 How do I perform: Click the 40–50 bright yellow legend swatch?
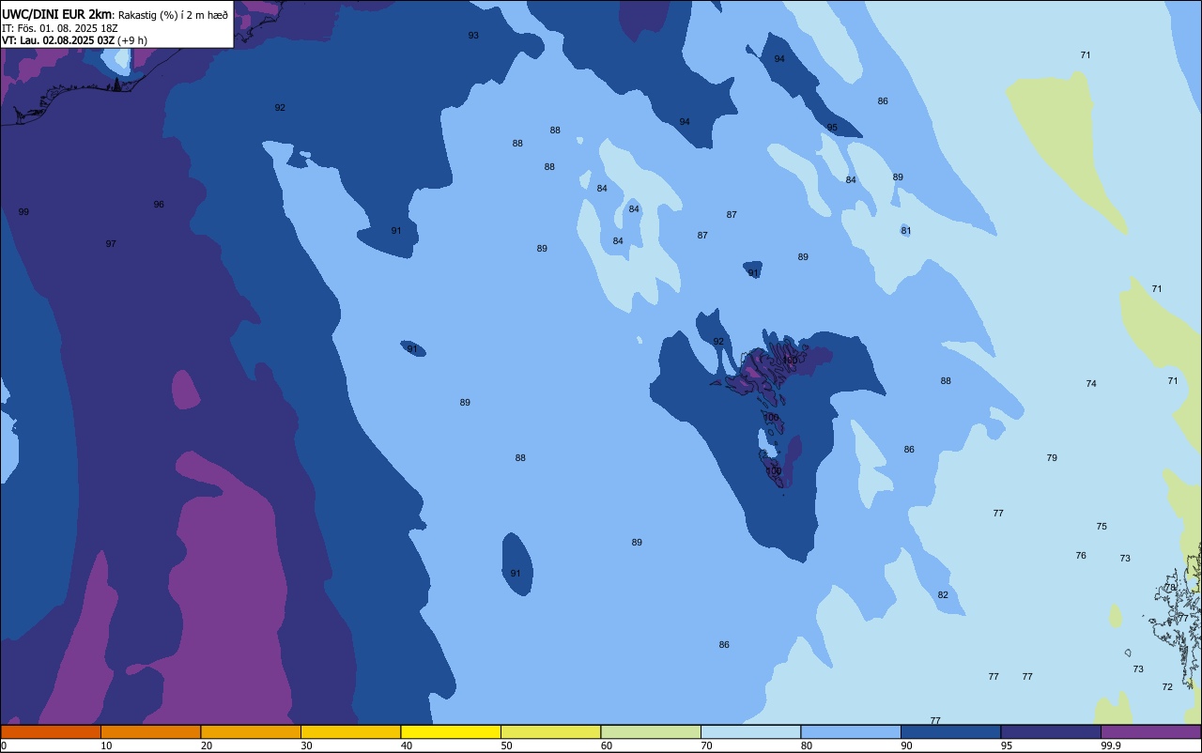(451, 731)
